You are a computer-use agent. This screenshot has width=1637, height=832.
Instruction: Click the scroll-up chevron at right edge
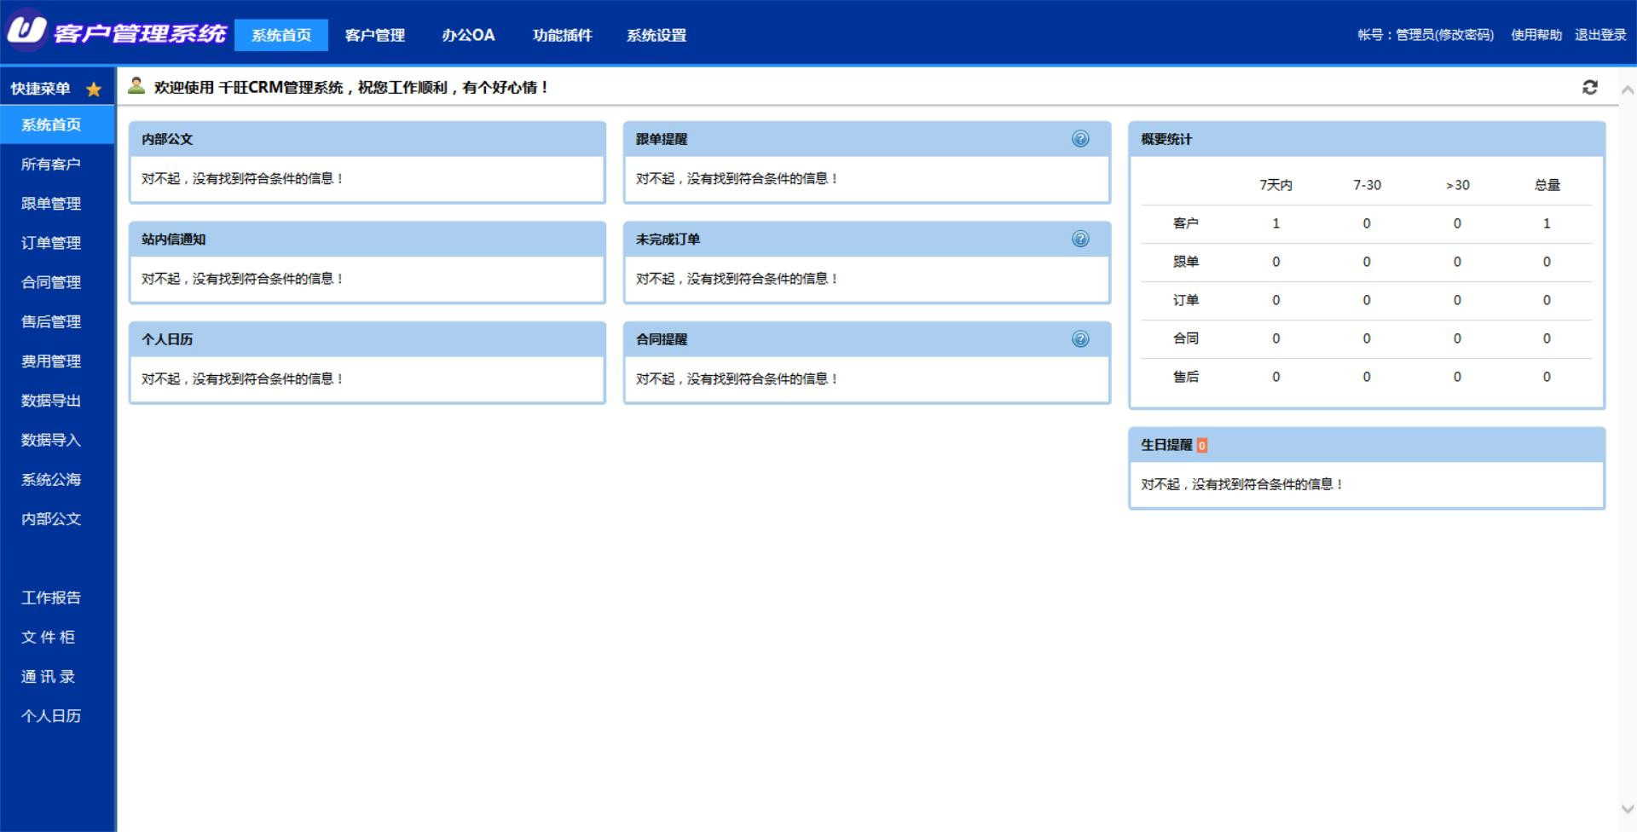tap(1625, 87)
